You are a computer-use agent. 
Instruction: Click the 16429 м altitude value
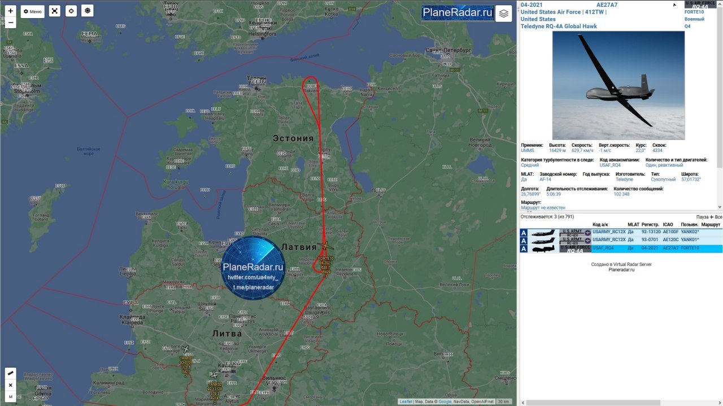point(558,151)
